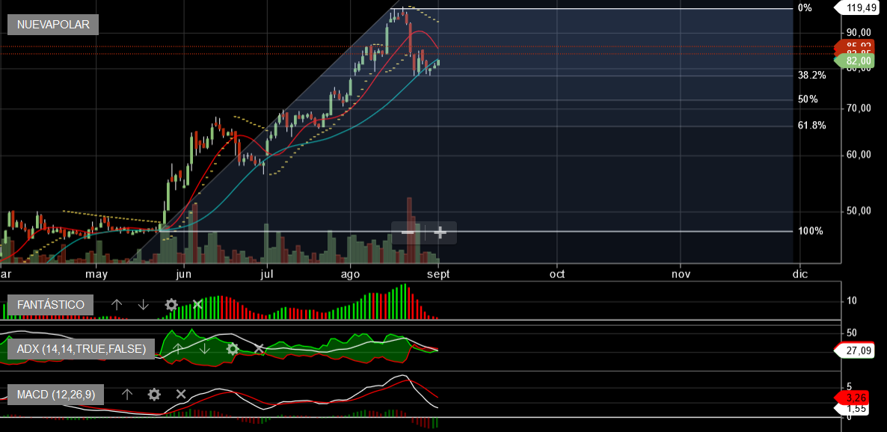Select the 119,49 price marker on axis
887x432 pixels.
click(x=860, y=8)
